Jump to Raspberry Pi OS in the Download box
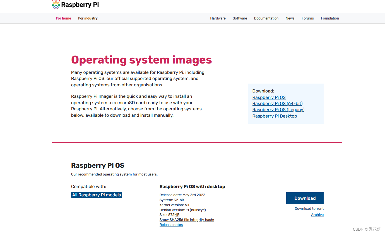Screen dimensions: 385x234 click(269, 97)
